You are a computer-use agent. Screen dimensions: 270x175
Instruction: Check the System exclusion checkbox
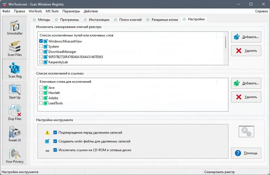coord(41,46)
